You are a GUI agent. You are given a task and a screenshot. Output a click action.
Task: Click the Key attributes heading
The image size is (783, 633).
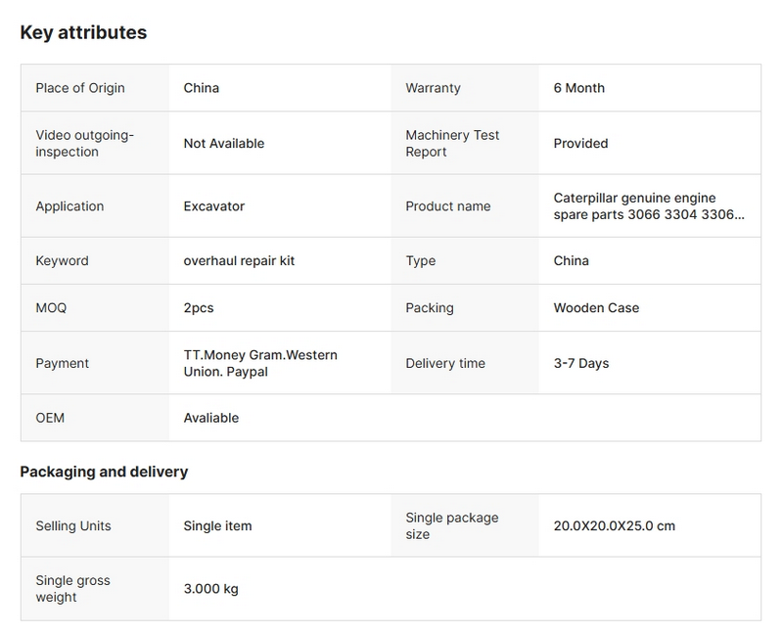[83, 32]
